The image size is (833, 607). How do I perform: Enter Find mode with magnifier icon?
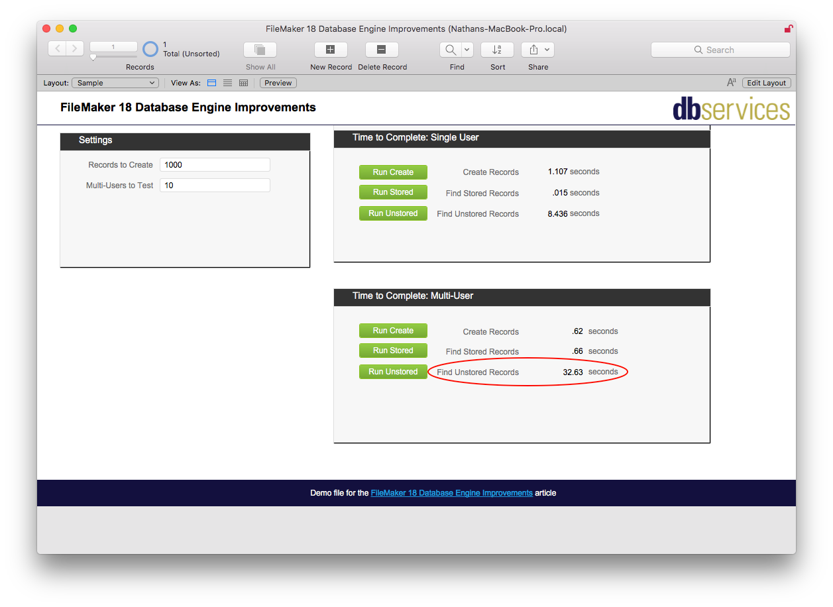tap(450, 50)
